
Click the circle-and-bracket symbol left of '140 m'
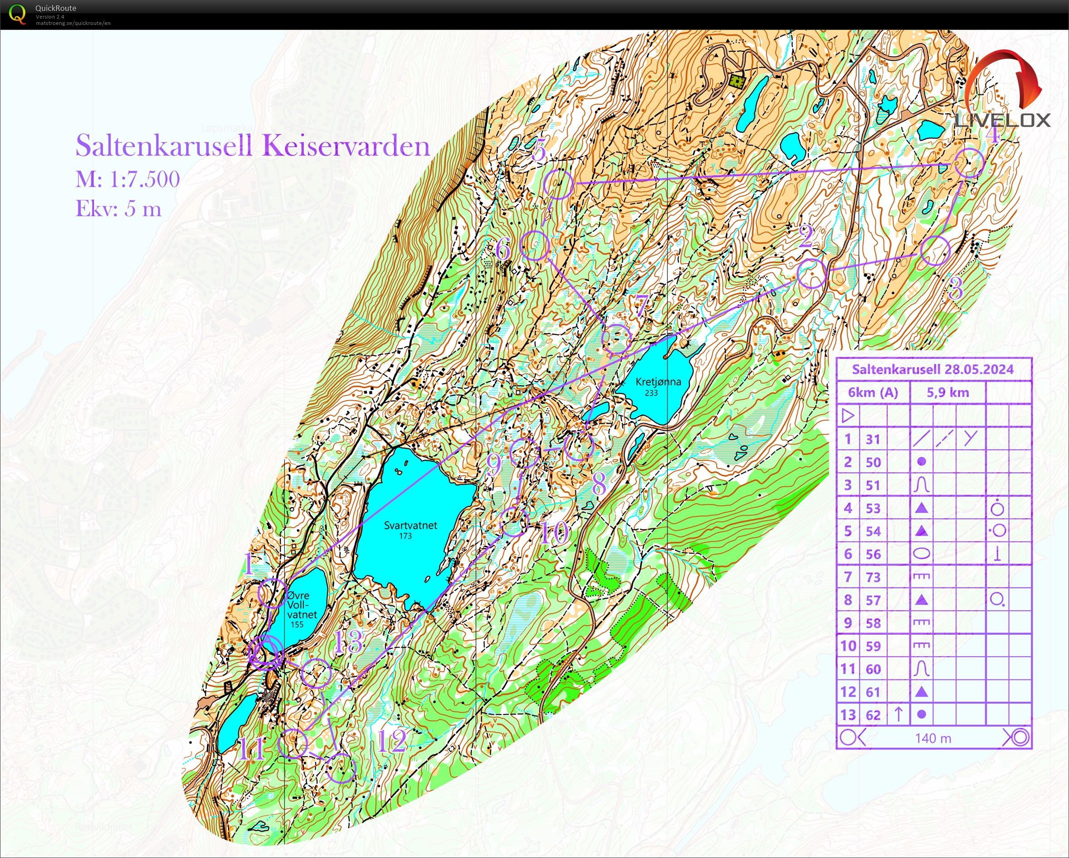click(x=853, y=737)
